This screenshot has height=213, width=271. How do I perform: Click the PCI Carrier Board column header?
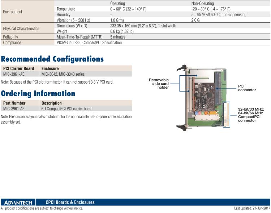pyautogui.click(x=18, y=68)
